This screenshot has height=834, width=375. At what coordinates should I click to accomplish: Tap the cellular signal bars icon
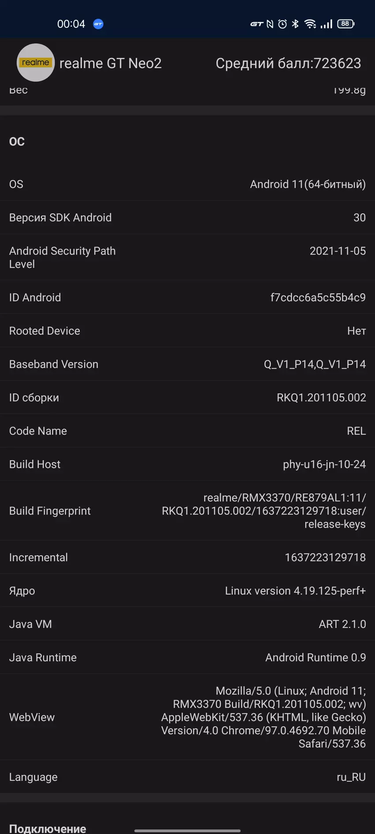326,24
